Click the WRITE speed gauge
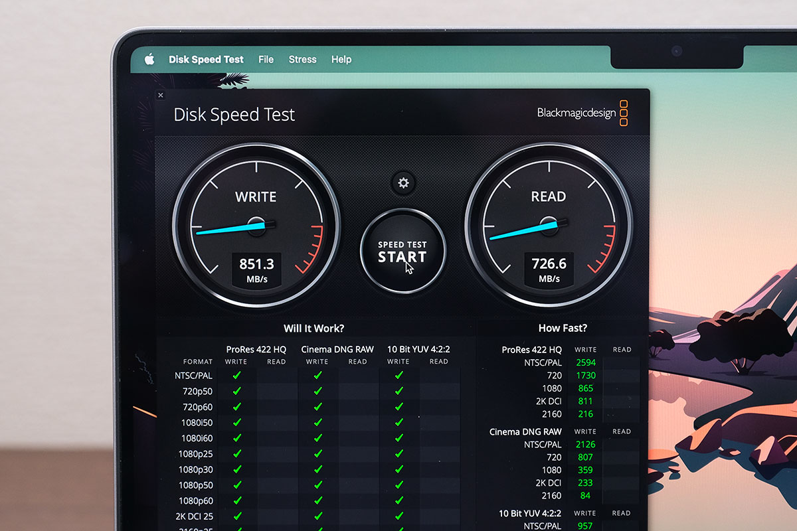This screenshot has height=531, width=797. click(256, 226)
